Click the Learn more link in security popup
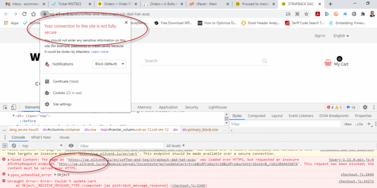Image resolution: width=377 pixels, height=188 pixels. tap(100, 52)
